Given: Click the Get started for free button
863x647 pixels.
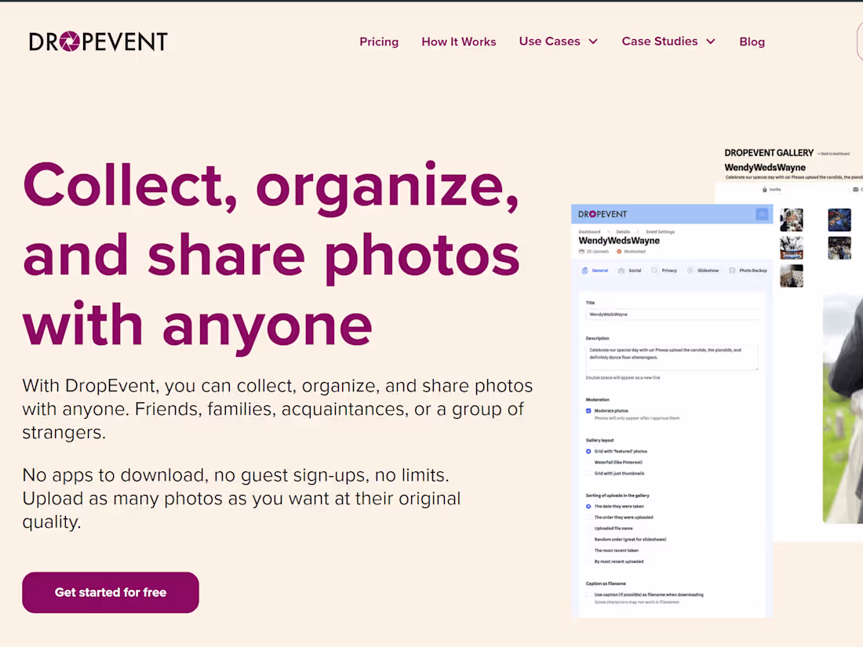Looking at the screenshot, I should 110,592.
